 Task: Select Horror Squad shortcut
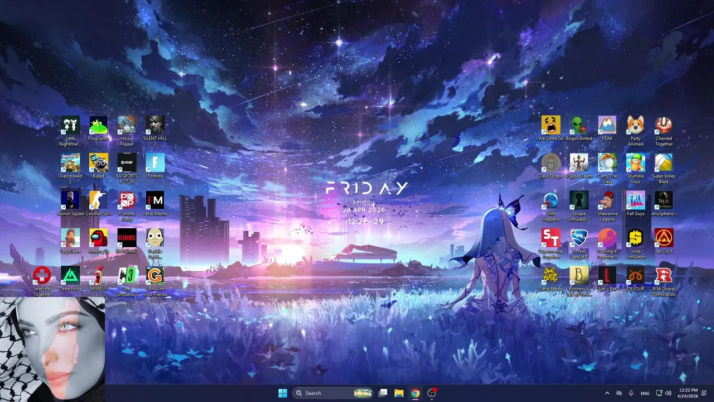click(x=70, y=203)
